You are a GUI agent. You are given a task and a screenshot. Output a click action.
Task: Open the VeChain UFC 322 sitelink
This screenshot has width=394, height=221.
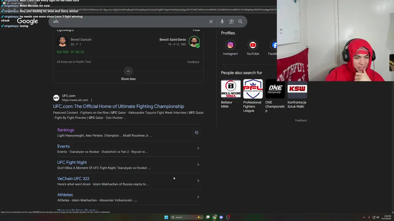click(x=73, y=179)
